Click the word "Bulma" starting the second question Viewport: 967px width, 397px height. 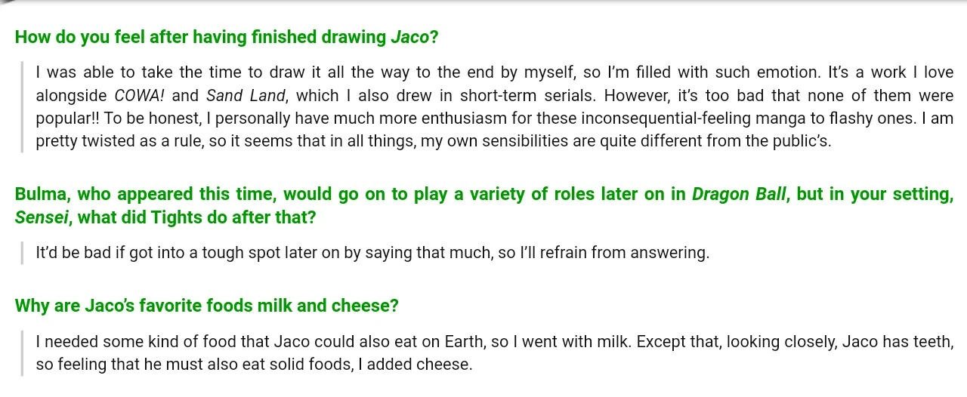tap(40, 194)
